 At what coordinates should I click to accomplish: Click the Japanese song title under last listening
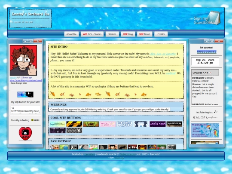205,117
